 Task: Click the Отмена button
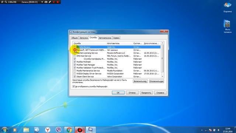tap(132, 93)
